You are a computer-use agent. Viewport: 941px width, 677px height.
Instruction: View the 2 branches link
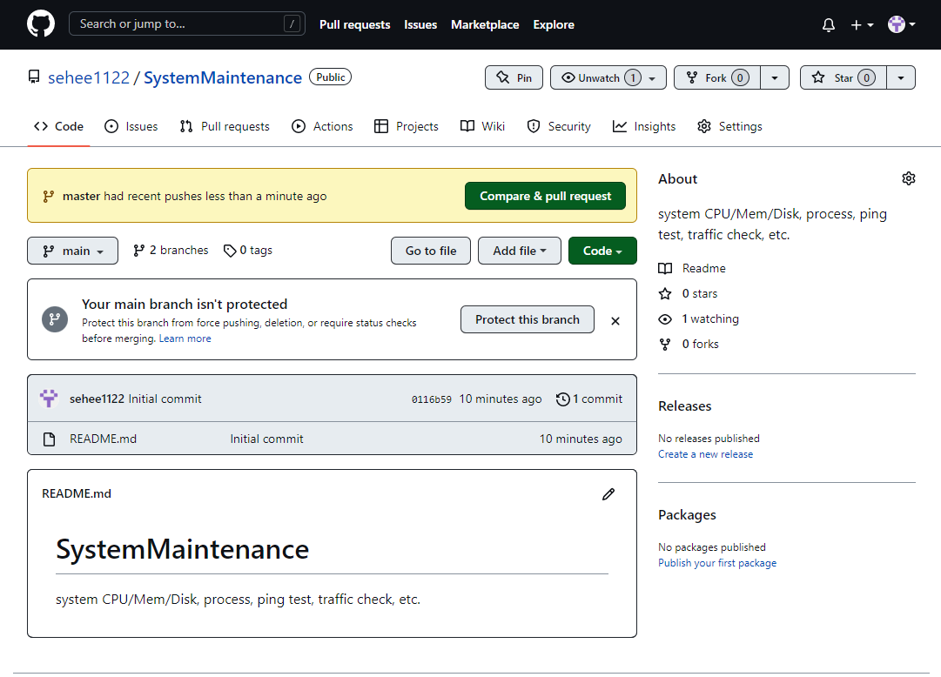point(171,251)
